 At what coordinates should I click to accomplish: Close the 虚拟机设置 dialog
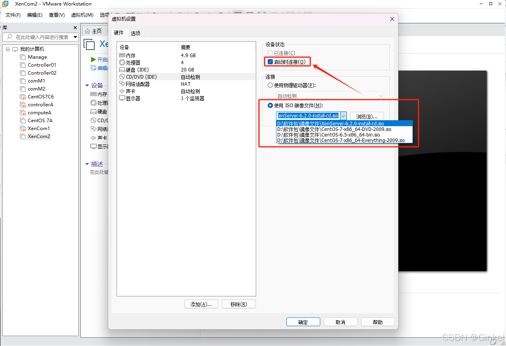(x=392, y=19)
